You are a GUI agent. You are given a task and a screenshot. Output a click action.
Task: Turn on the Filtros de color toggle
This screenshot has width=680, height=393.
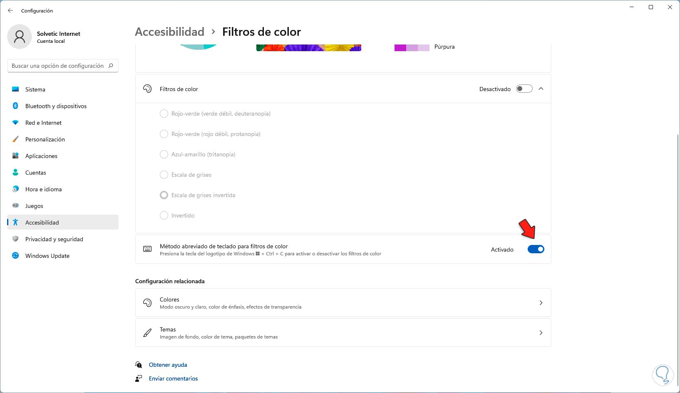click(524, 89)
